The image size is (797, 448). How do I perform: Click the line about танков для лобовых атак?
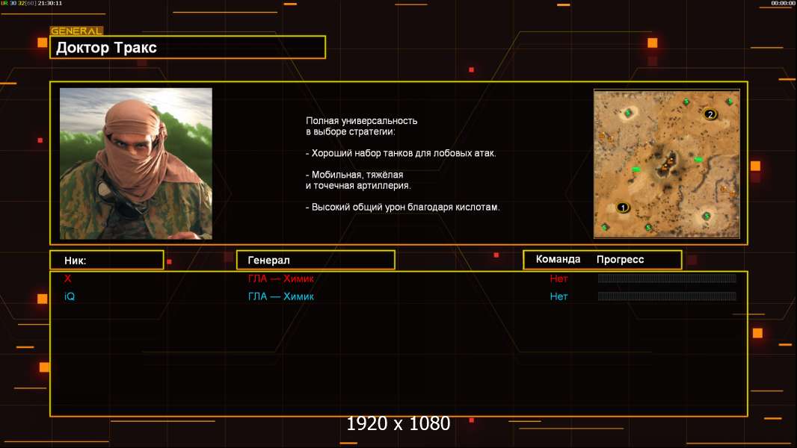point(401,153)
